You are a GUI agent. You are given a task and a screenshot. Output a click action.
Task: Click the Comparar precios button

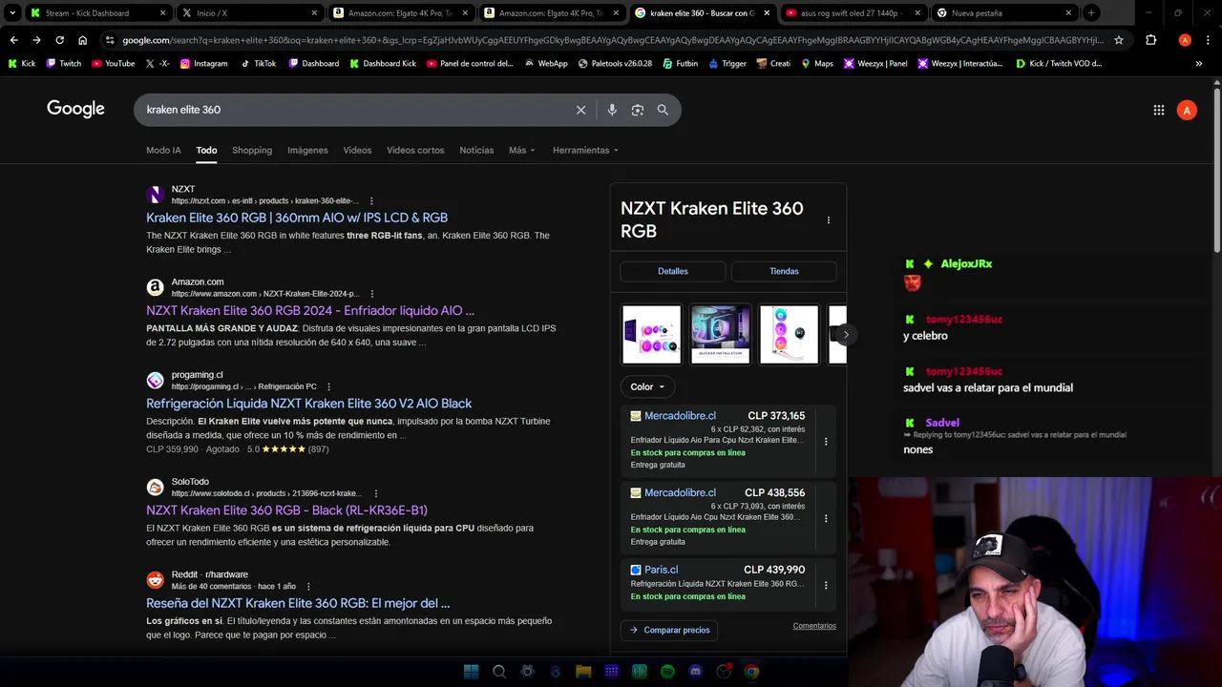tap(669, 630)
